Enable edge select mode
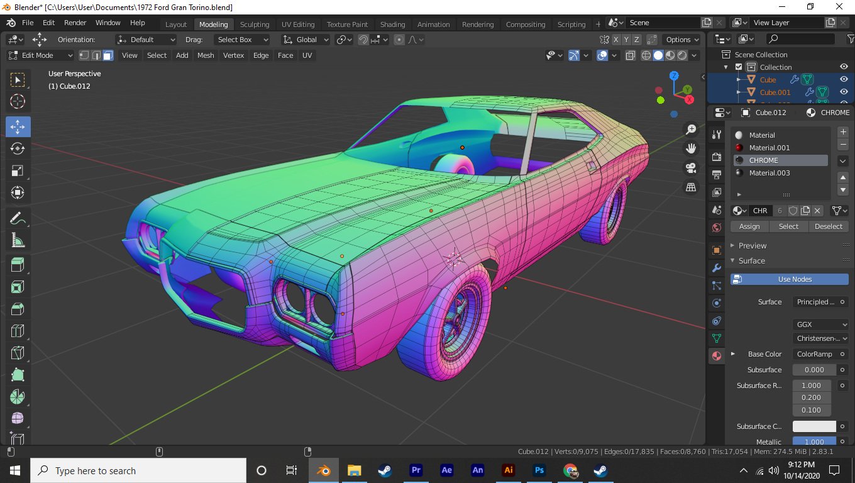Viewport: 855px width, 483px height. tap(96, 55)
